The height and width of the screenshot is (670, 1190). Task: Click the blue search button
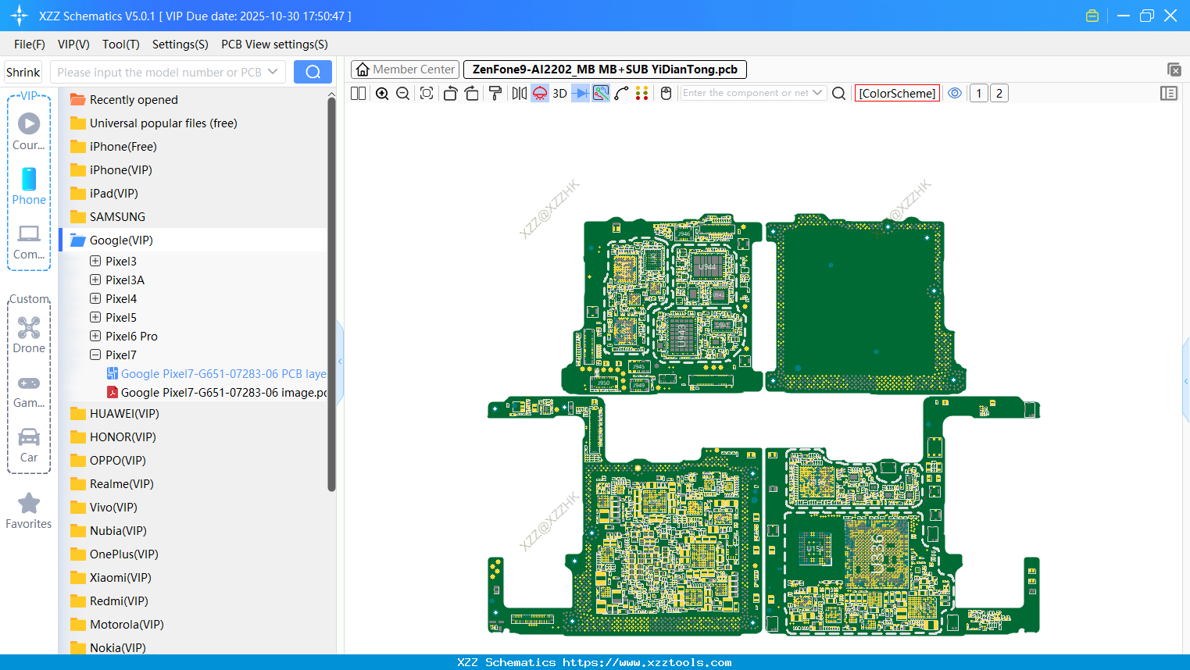pyautogui.click(x=313, y=72)
